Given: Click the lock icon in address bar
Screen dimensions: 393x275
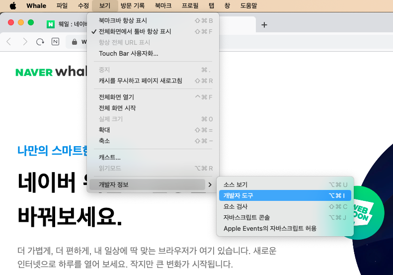Looking at the screenshot, I should coord(75,42).
